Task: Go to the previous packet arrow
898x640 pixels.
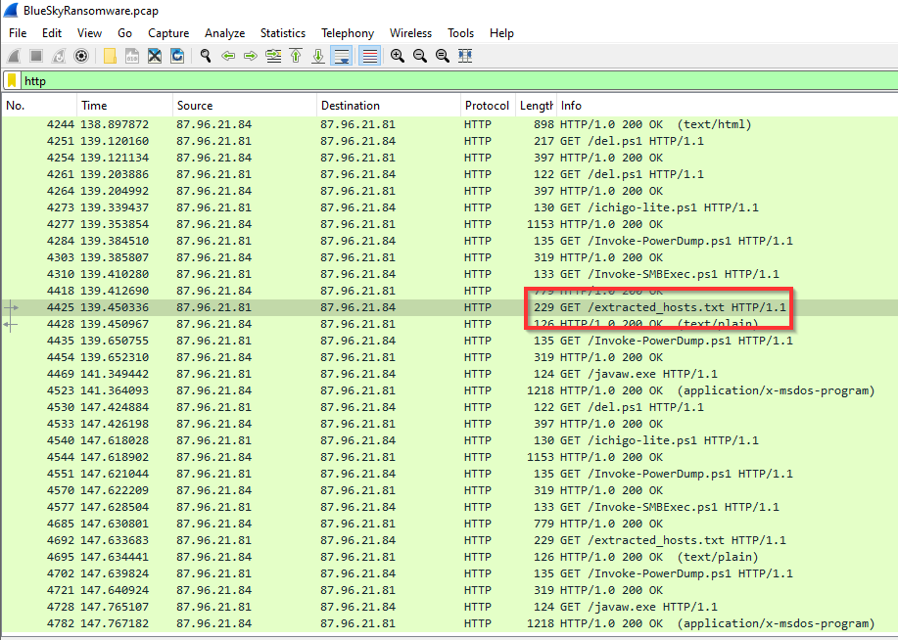Action: [228, 56]
